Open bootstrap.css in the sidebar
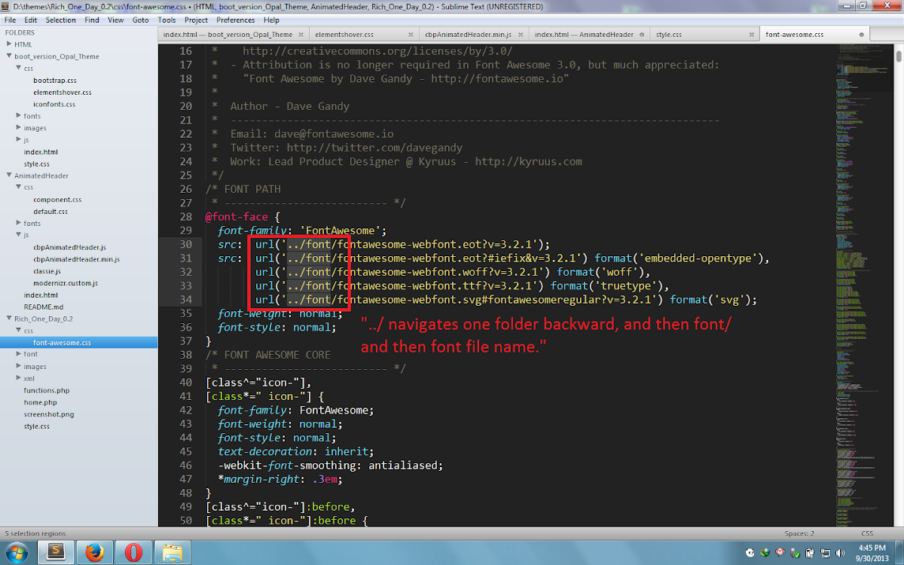Image resolution: width=904 pixels, height=565 pixels. (x=55, y=81)
